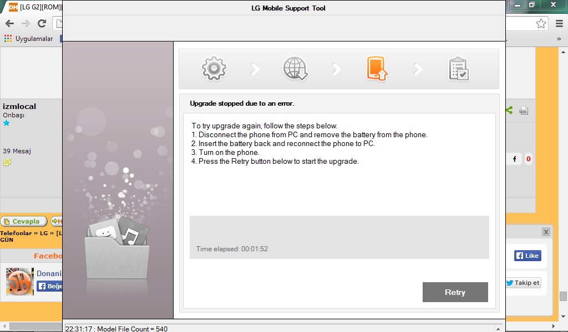Click the horizontal scrollbar left arrow
The image size is (568, 332).
(x=4, y=326)
